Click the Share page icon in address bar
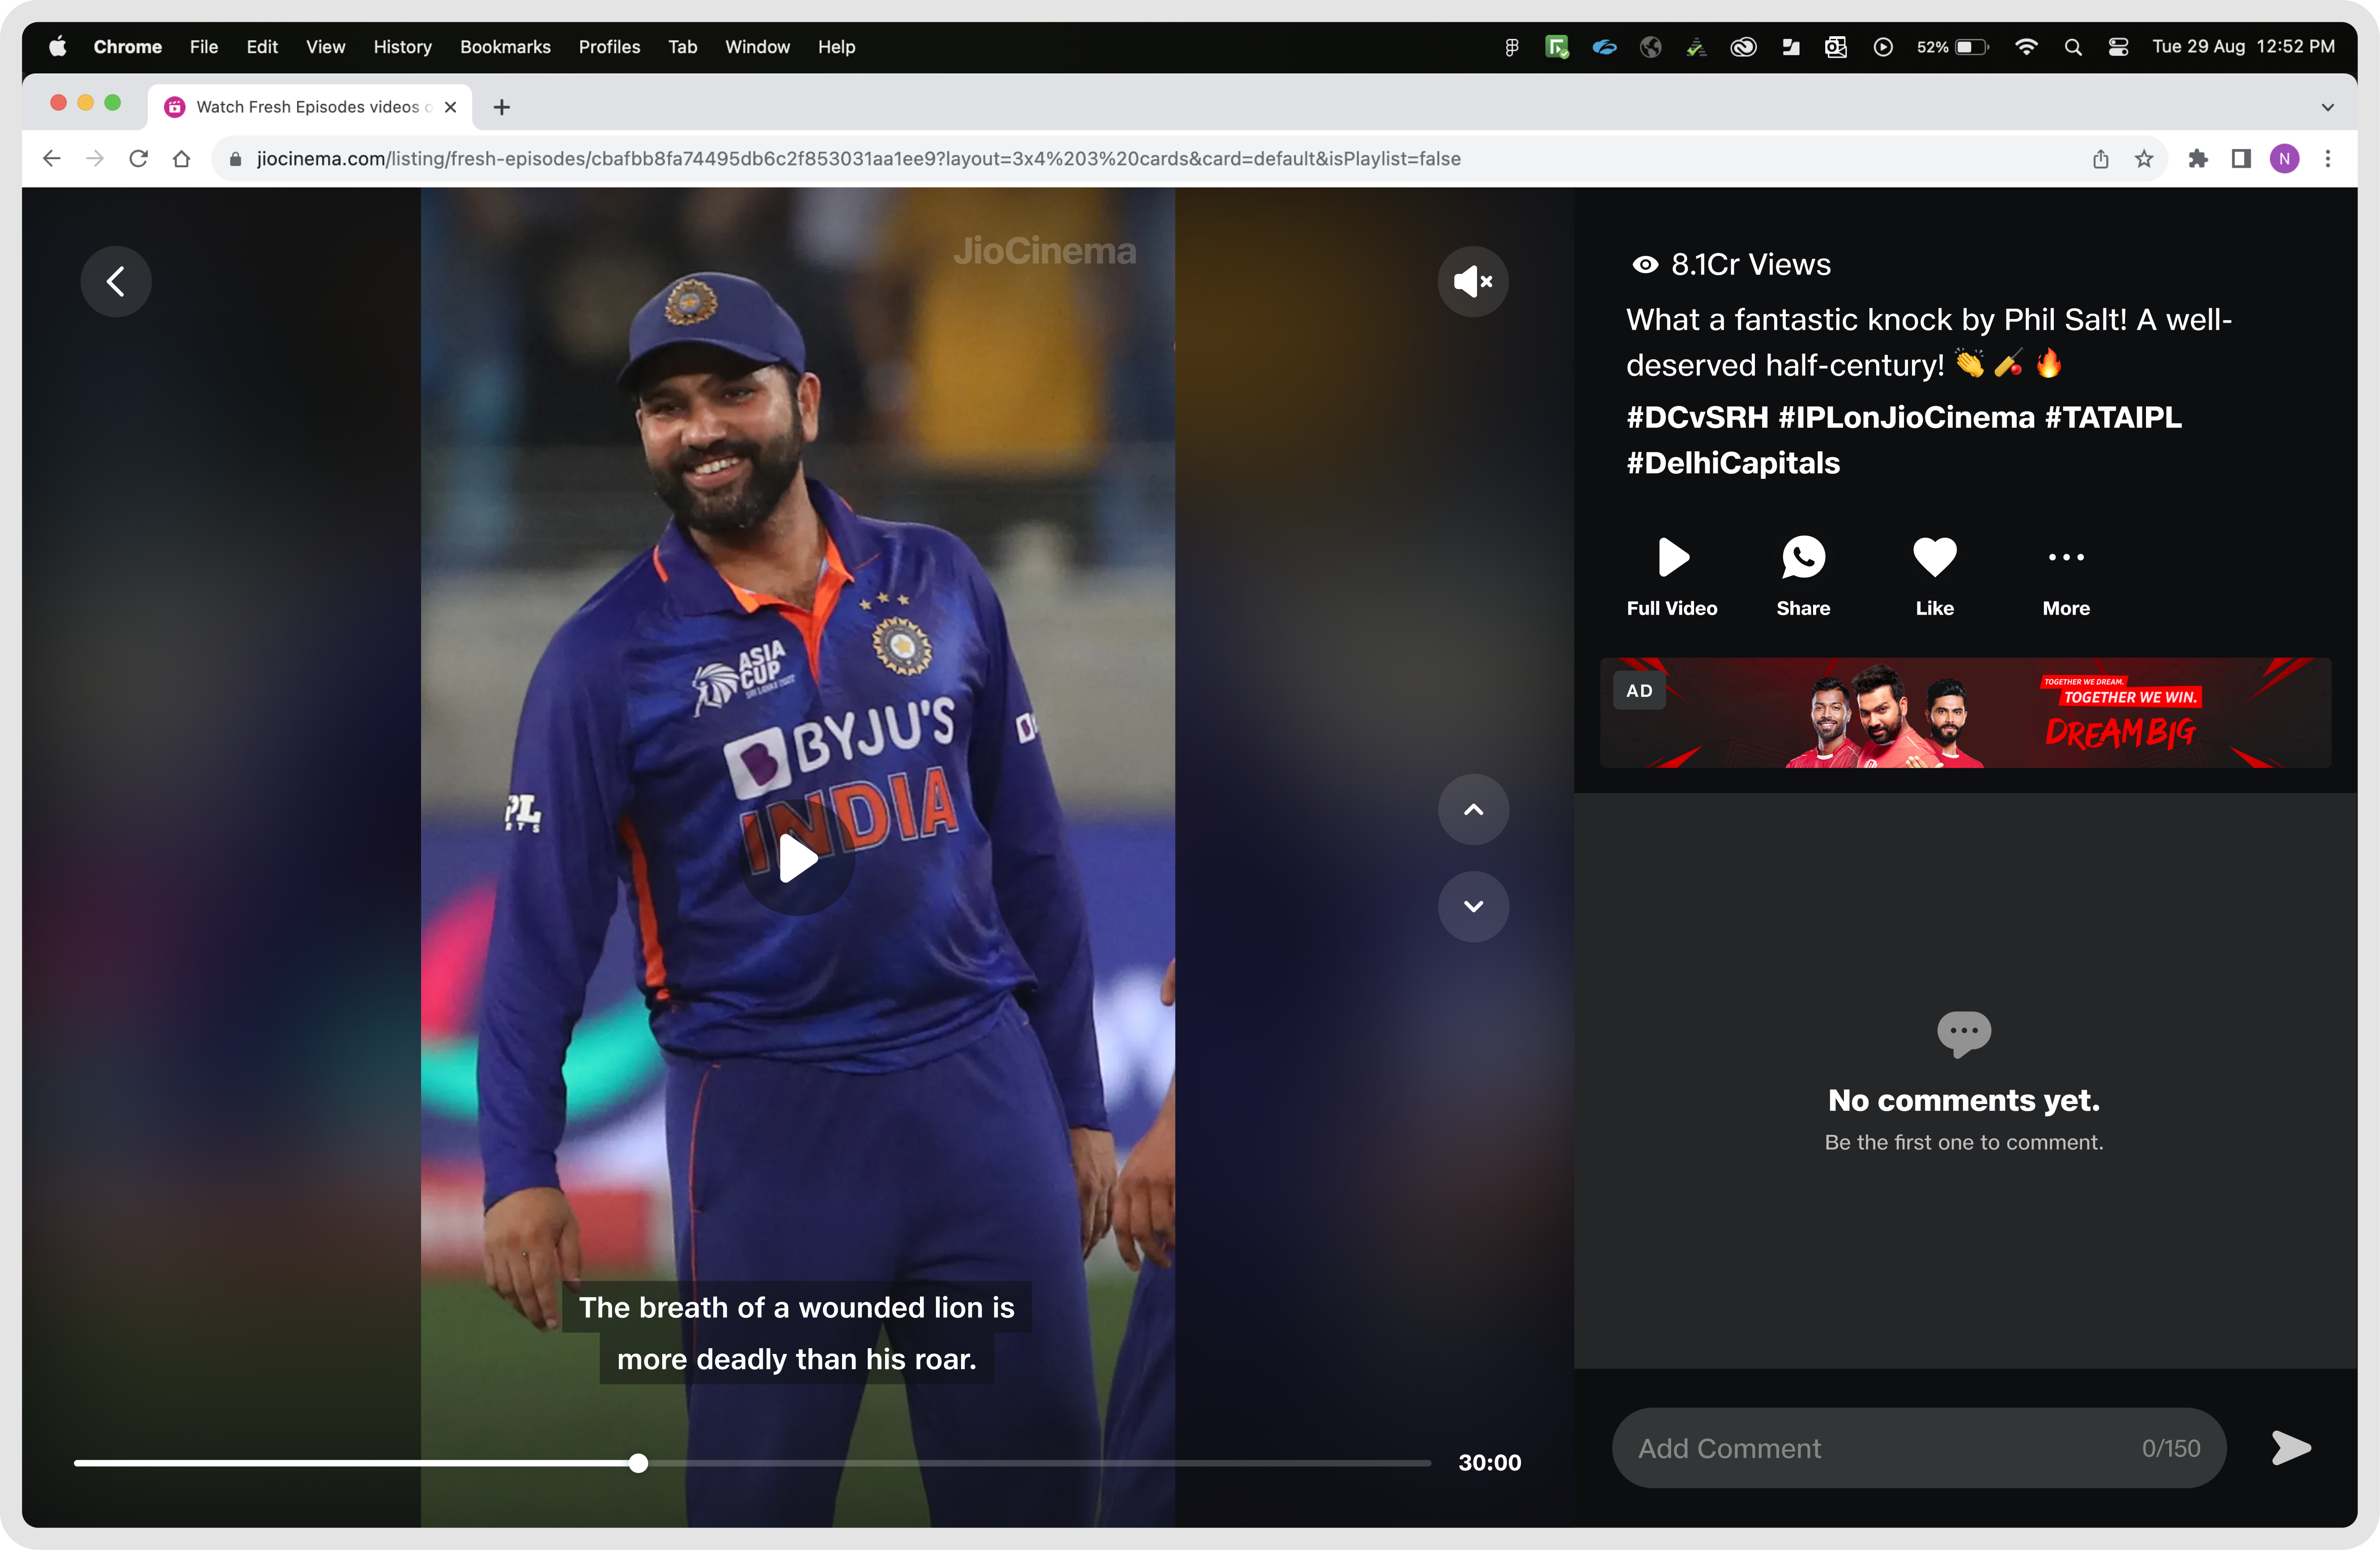 point(2100,159)
